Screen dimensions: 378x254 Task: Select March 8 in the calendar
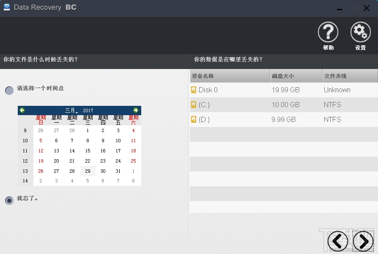[x=88, y=141]
